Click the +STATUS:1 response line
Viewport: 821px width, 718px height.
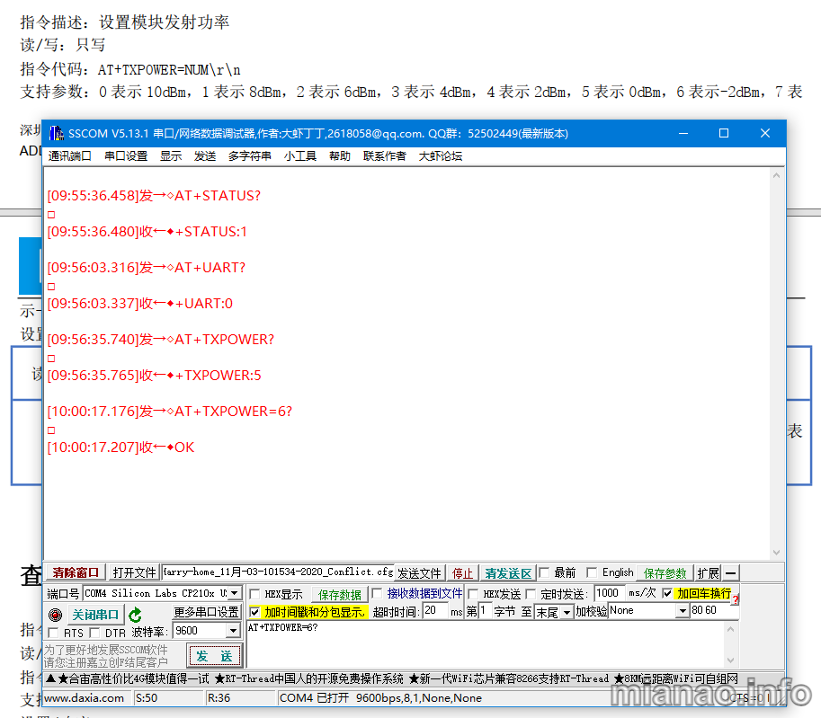point(147,231)
